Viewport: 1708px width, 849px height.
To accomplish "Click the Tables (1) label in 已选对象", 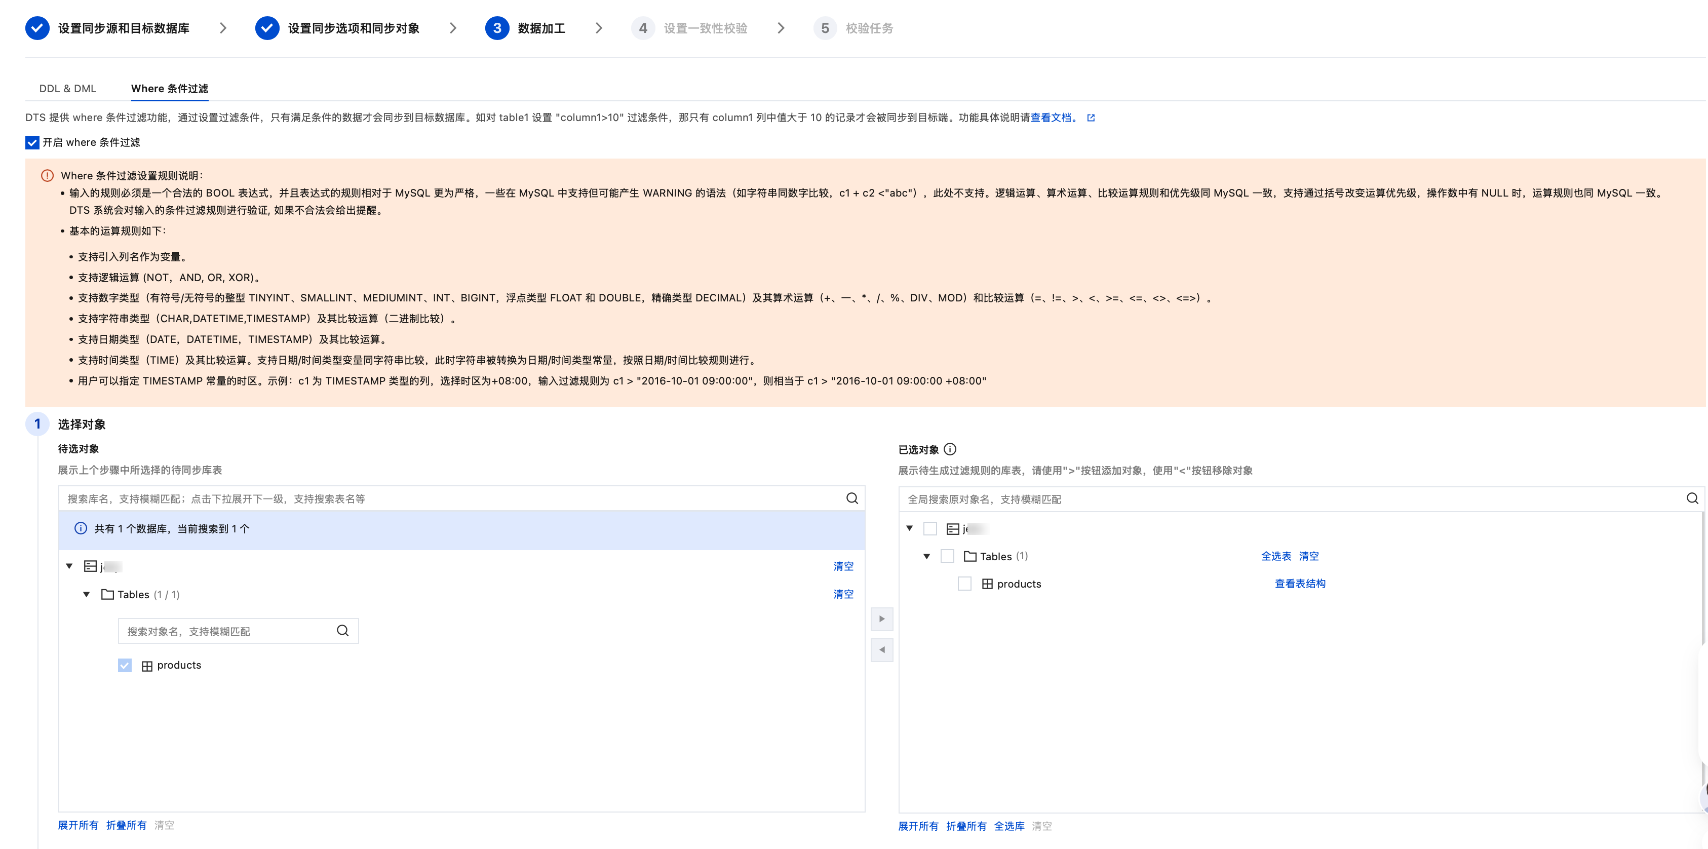I will click(1004, 557).
